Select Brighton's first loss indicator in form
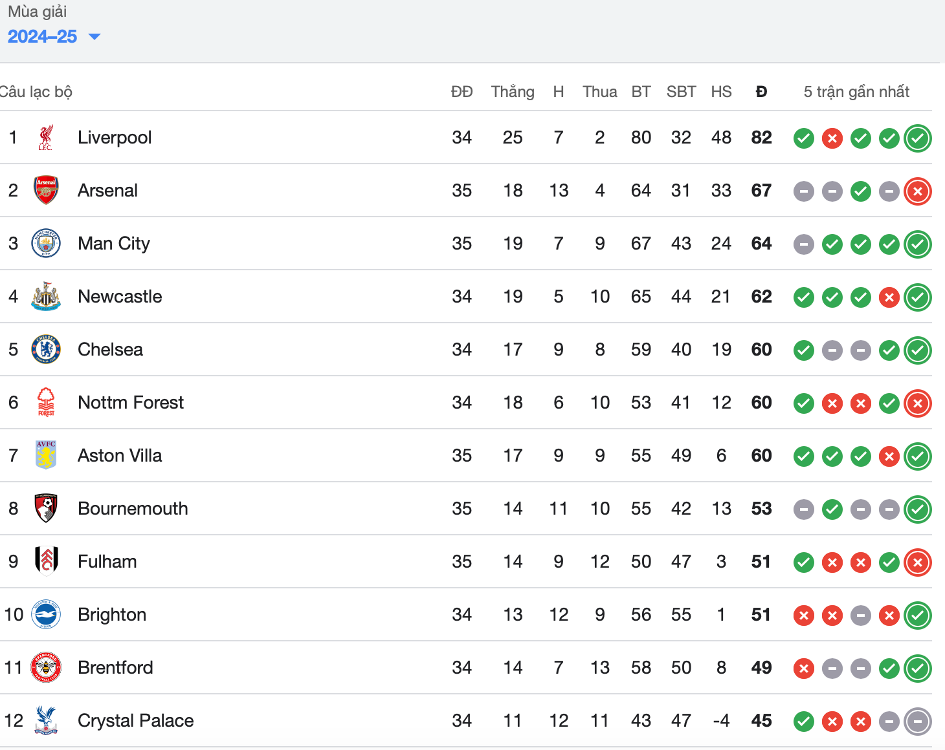Screen dimensions: 945x750 point(804,616)
